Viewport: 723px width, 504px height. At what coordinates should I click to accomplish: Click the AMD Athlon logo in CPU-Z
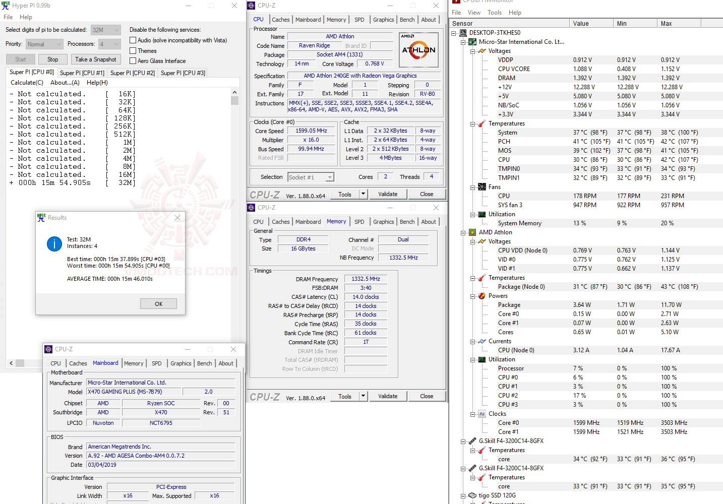point(418,49)
